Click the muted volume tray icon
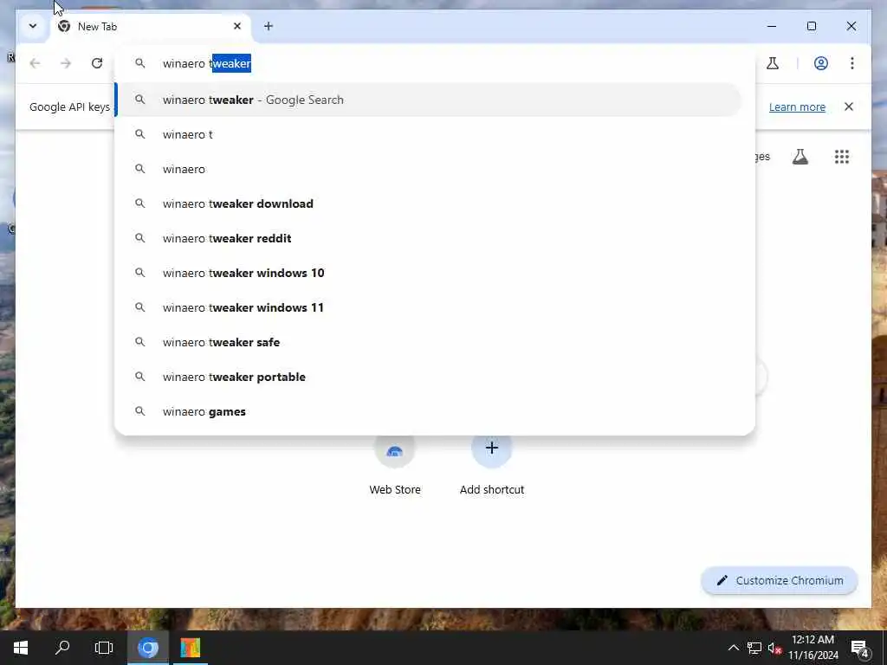 click(x=774, y=648)
